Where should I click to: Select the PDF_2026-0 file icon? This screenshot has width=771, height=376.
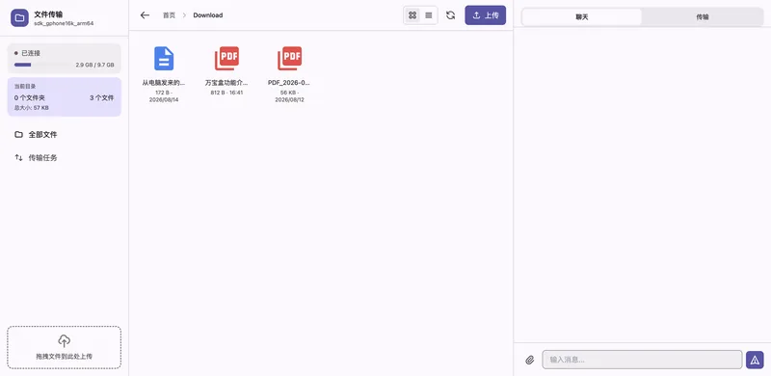tap(290, 59)
